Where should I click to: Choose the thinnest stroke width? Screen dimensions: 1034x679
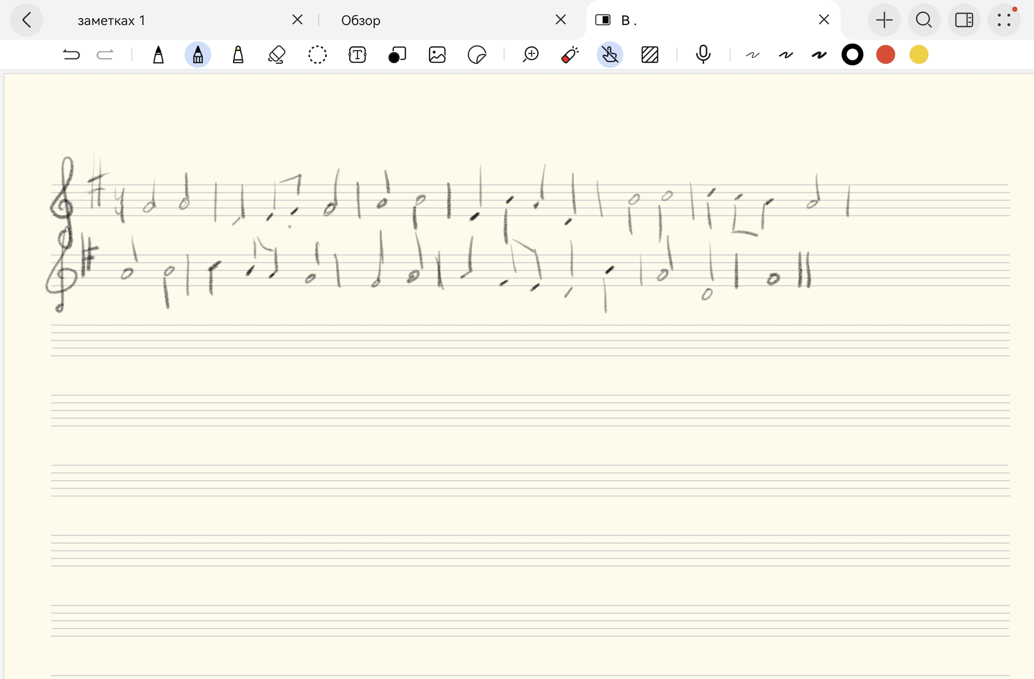pos(753,55)
